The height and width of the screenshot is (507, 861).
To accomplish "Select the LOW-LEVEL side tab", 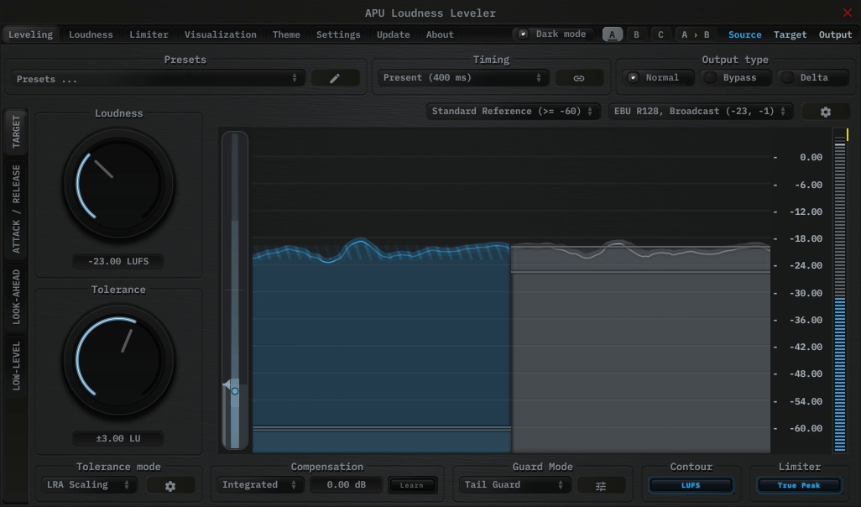I will tap(16, 366).
